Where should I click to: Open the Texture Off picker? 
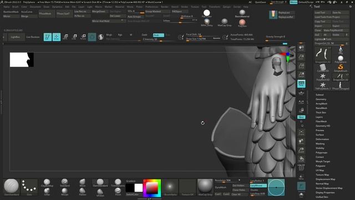pos(187,187)
